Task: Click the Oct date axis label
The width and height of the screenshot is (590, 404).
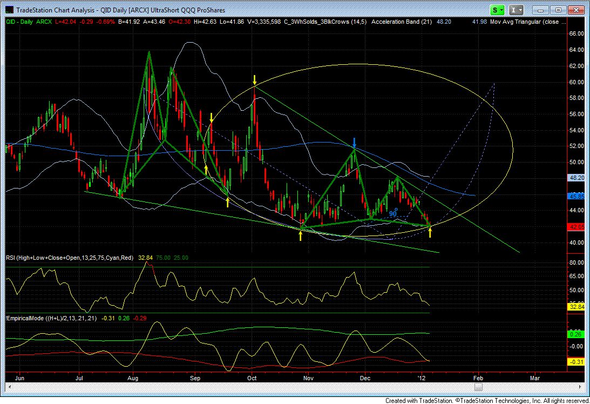Action: pyautogui.click(x=252, y=378)
